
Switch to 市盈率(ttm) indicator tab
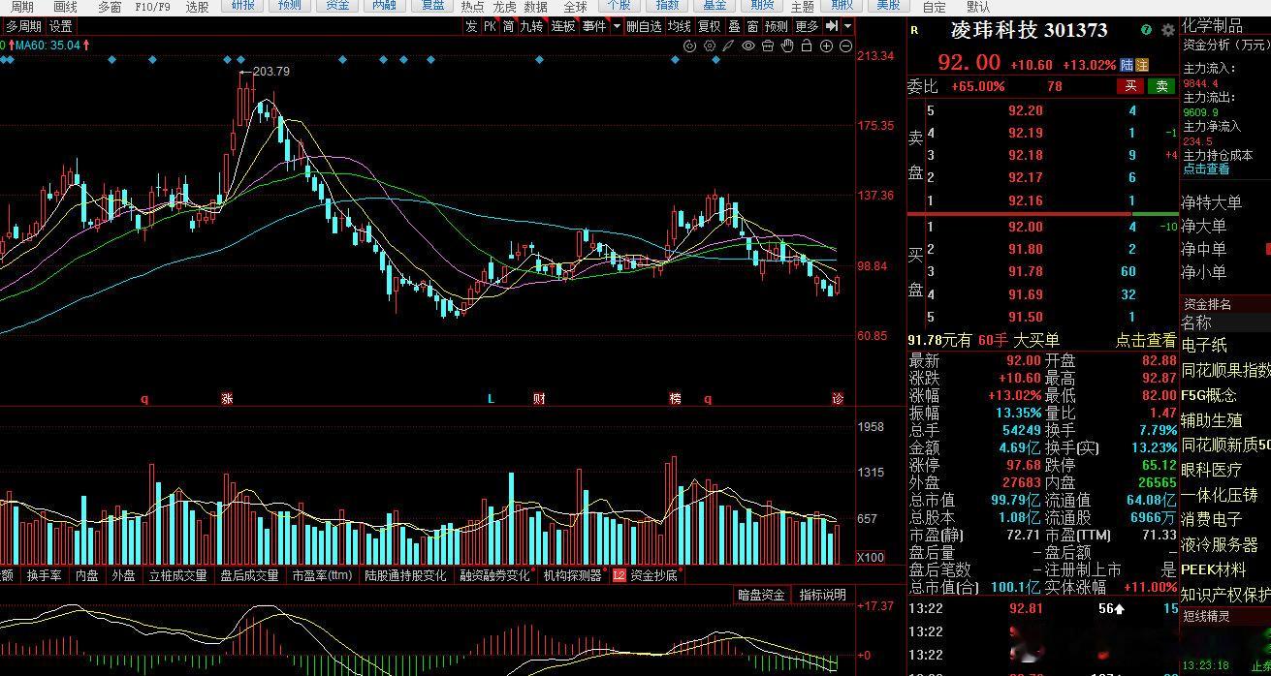pyautogui.click(x=322, y=575)
